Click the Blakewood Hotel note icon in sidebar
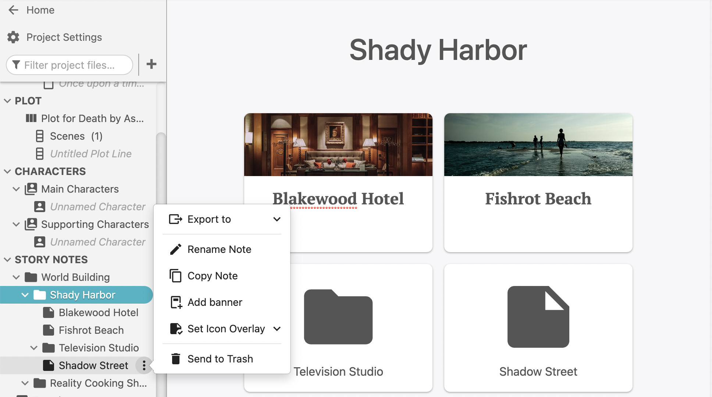This screenshot has width=712, height=397. point(49,312)
